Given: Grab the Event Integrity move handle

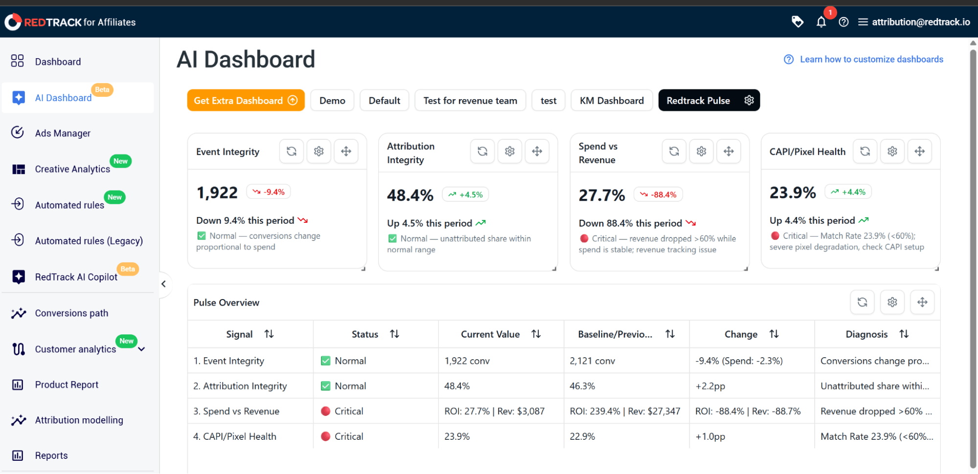Looking at the screenshot, I should click(346, 151).
